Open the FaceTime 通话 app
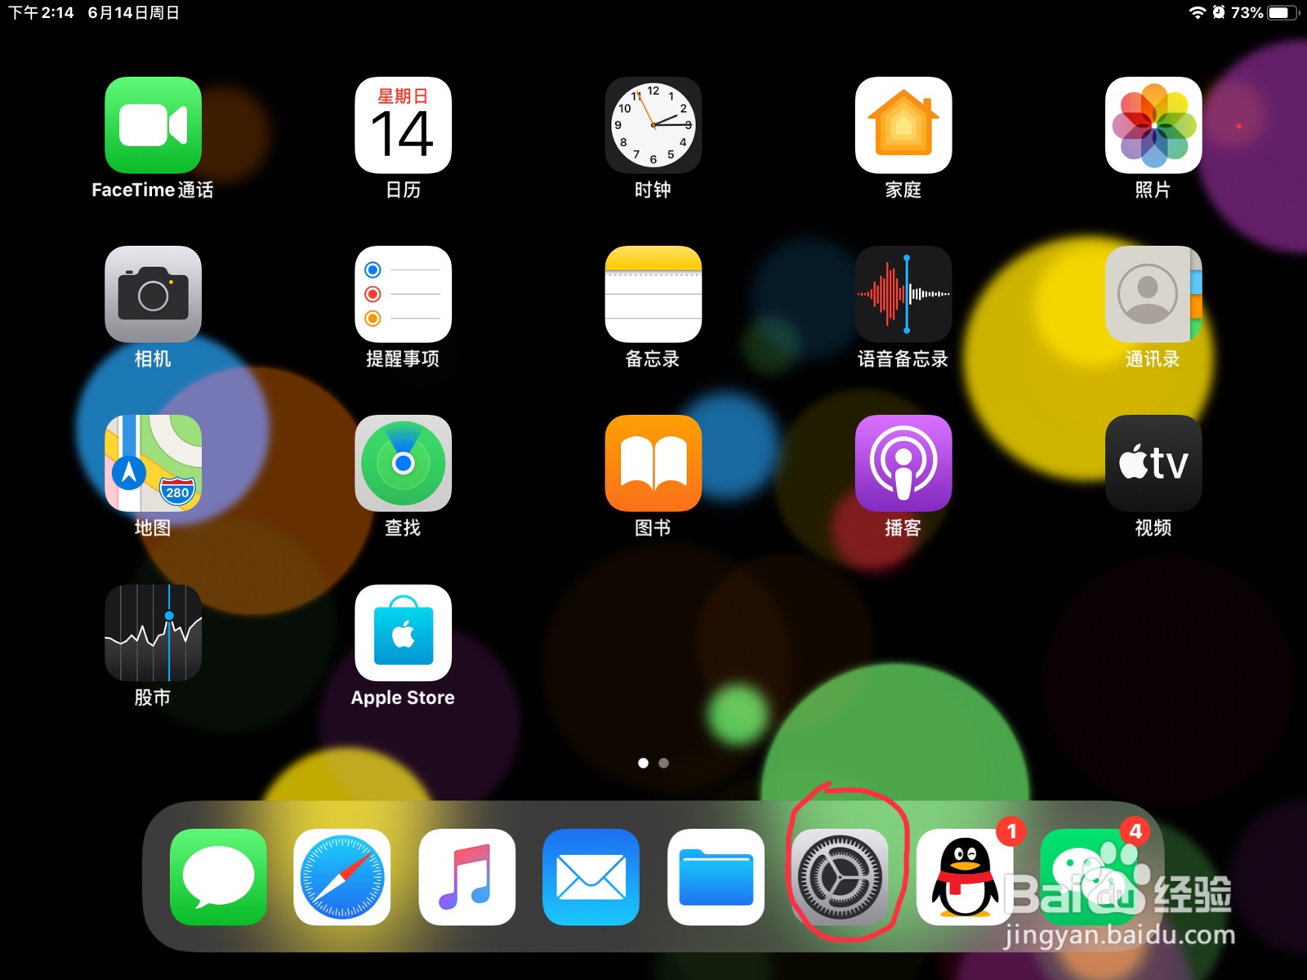 [x=154, y=124]
